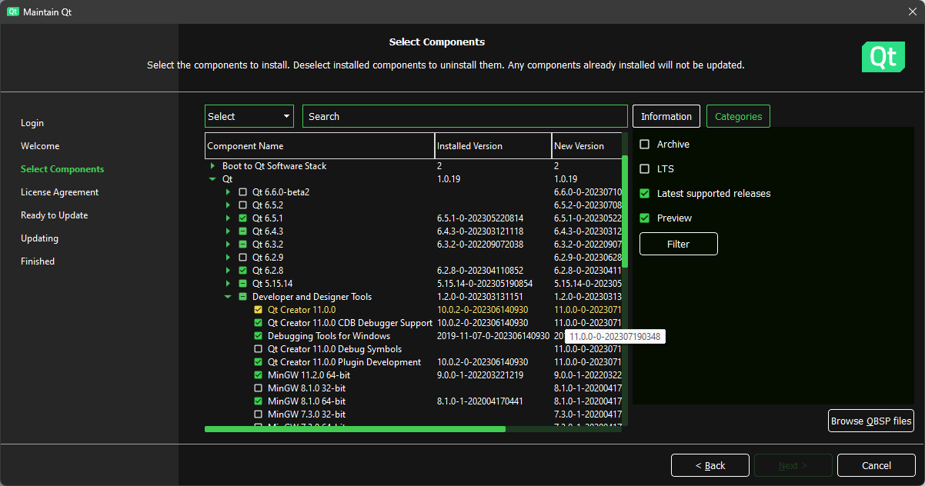
Task: Select the Qt Creator 11.0.0 row
Action: 412,310
